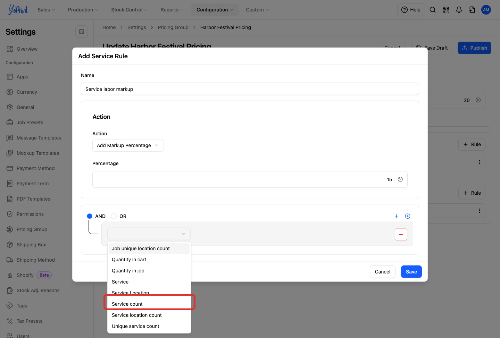Screen dimensions: 500x338
Task: Open Pricing Group in sidebar
Action: click(x=32, y=229)
